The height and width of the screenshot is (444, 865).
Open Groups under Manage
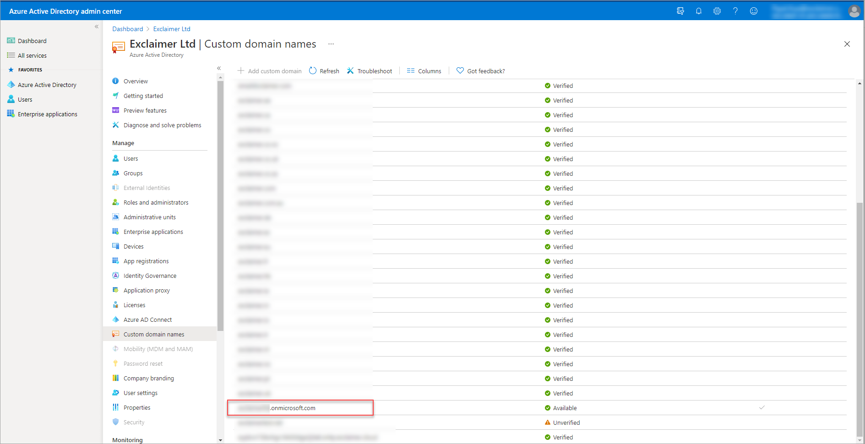click(x=133, y=173)
